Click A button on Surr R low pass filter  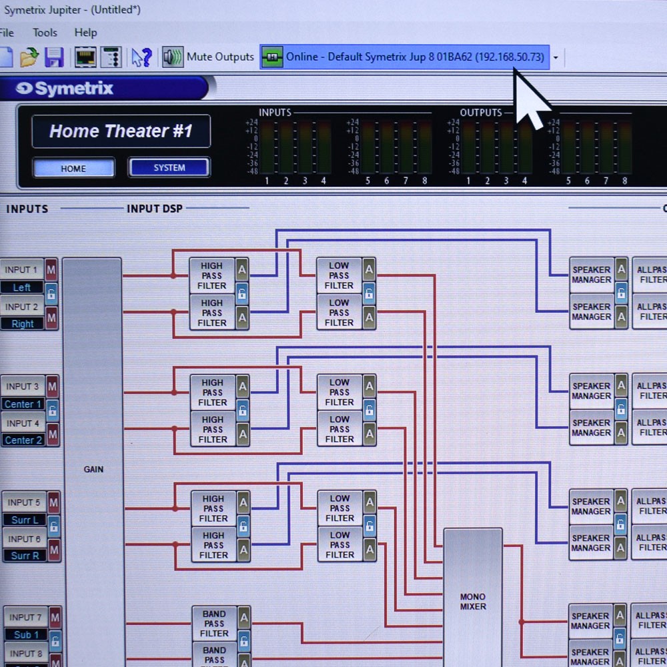pyautogui.click(x=370, y=549)
